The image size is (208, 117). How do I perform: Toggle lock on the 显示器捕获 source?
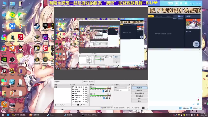click(86, 102)
